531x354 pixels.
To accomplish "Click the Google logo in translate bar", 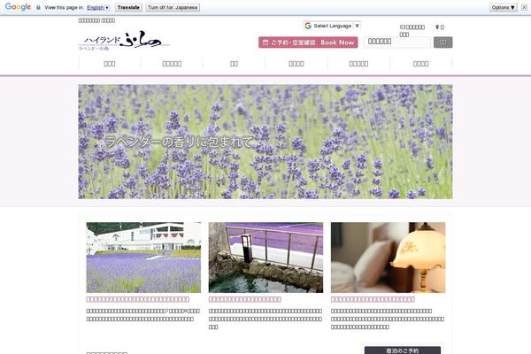I will pos(18,7).
